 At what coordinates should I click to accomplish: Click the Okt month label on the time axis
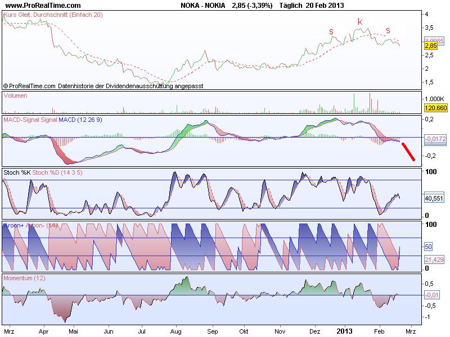[244, 331]
